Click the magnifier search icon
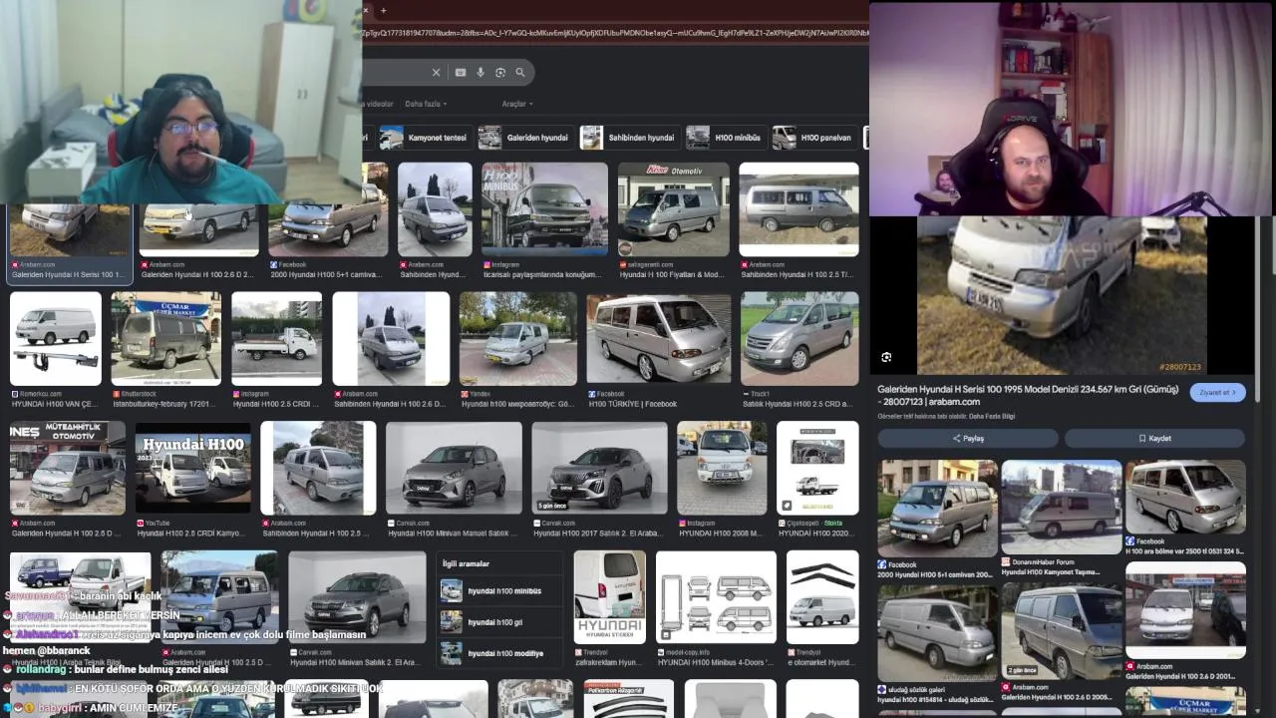 (x=520, y=72)
